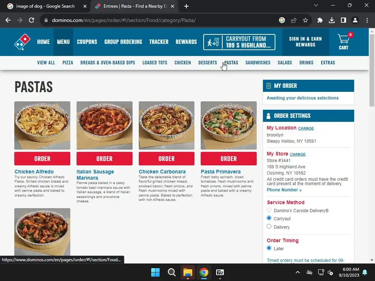Screen dimensions: 375x281
Task: Select SALADS category
Action: point(285,63)
